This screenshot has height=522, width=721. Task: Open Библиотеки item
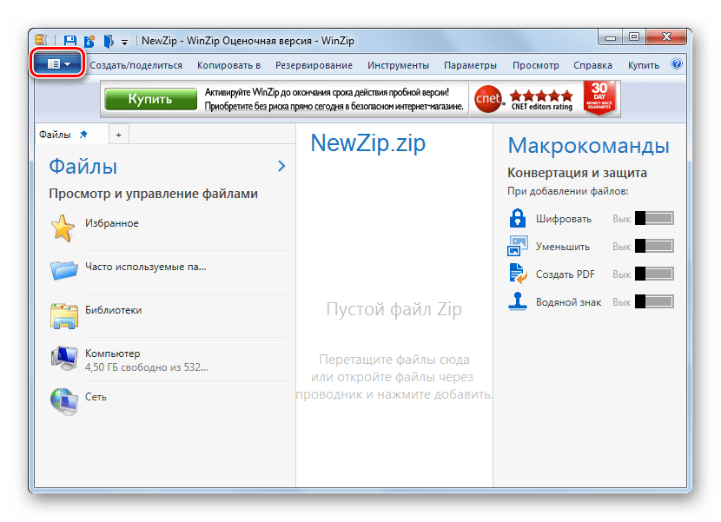(x=169, y=315)
